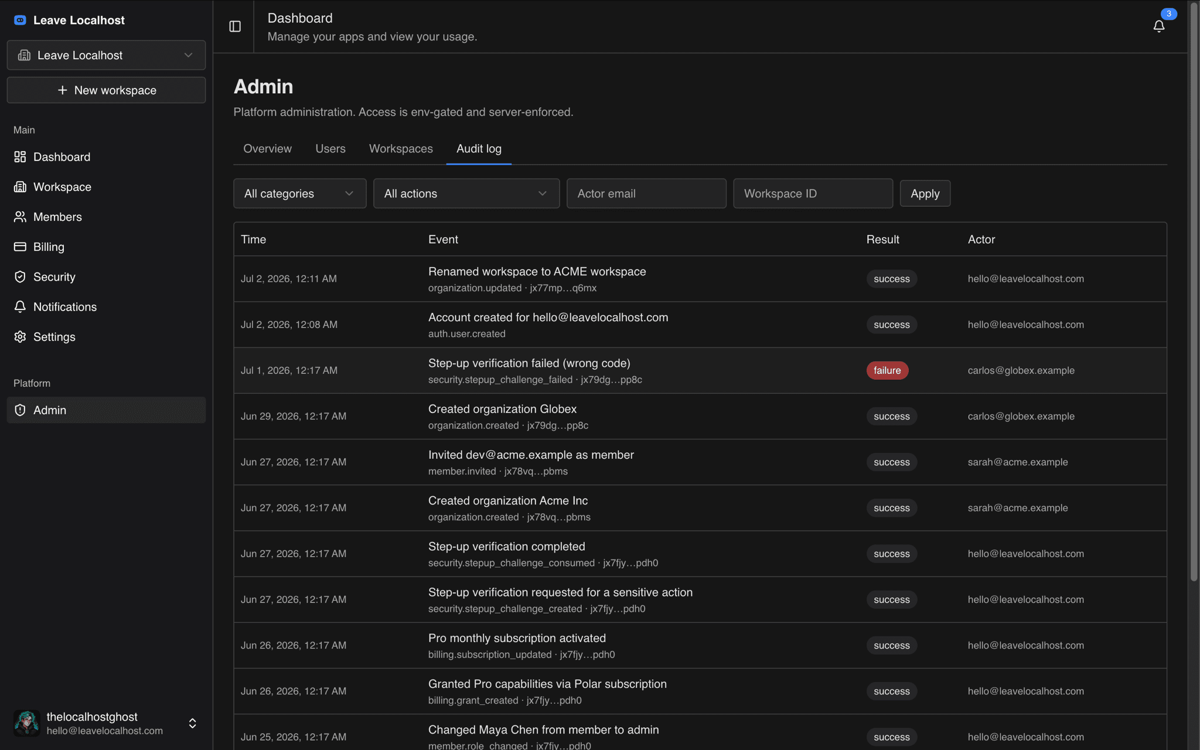Click 'billing.grant_created · jx7fjy…pdh0' text
Viewport: 1200px width, 750px height.
504,701
